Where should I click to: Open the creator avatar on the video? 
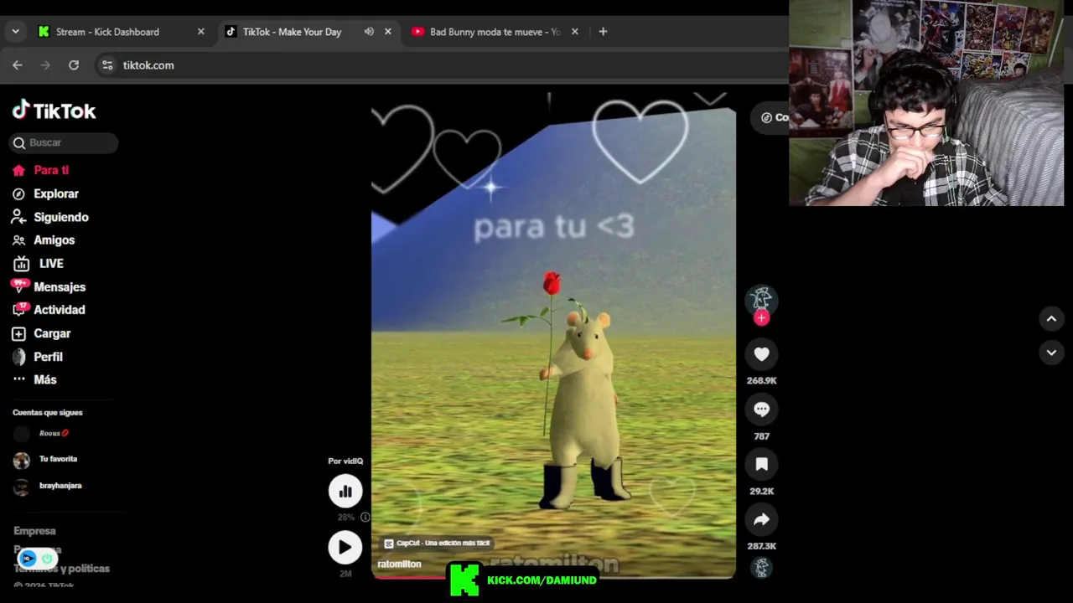click(761, 299)
